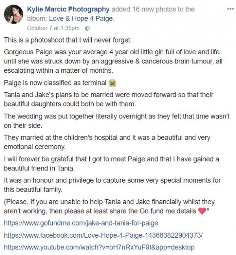Open the Love & Hope 4 Paige album
The width and height of the screenshot is (236, 255).
[81, 18]
